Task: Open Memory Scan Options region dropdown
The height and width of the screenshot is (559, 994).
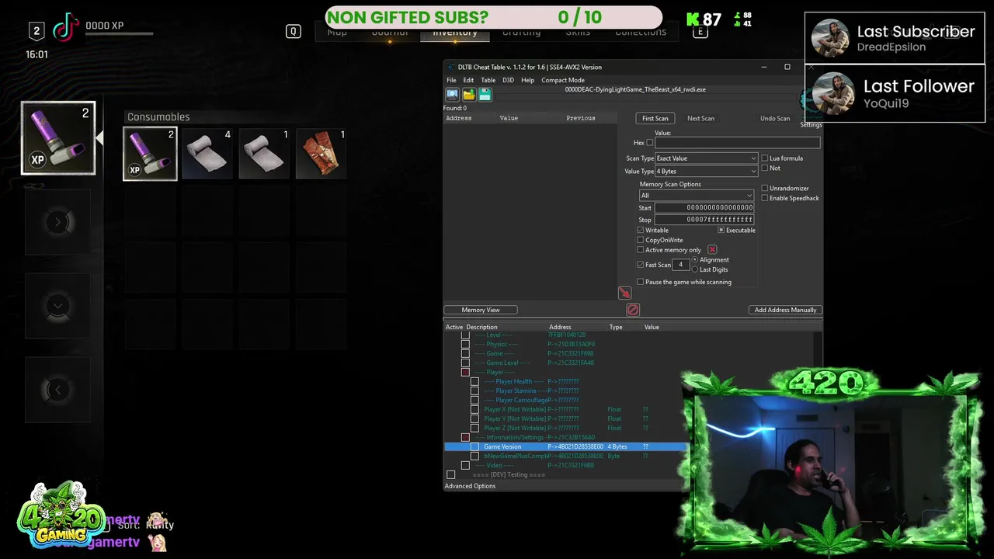Action: (696, 195)
